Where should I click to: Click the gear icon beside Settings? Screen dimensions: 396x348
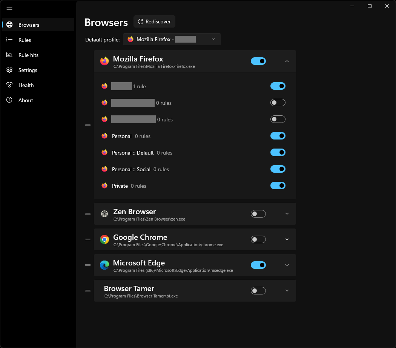pyautogui.click(x=9, y=70)
